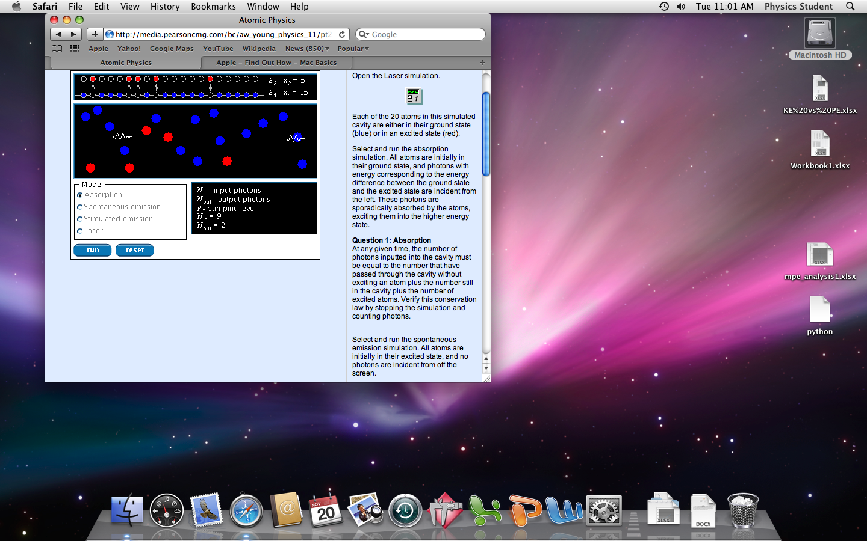Click the reset button
This screenshot has width=867, height=541.
(135, 250)
